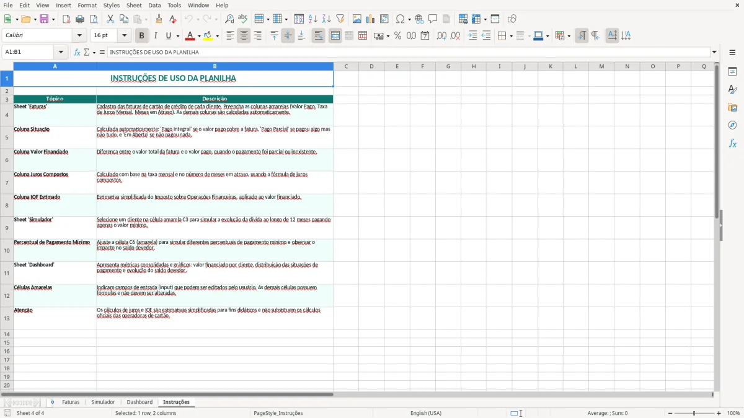
Task: Toggle Italic formatting
Action: (155, 36)
